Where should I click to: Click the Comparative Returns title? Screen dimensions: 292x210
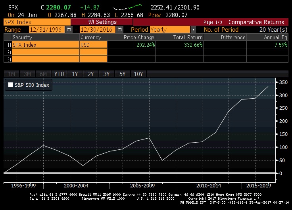pos(256,22)
